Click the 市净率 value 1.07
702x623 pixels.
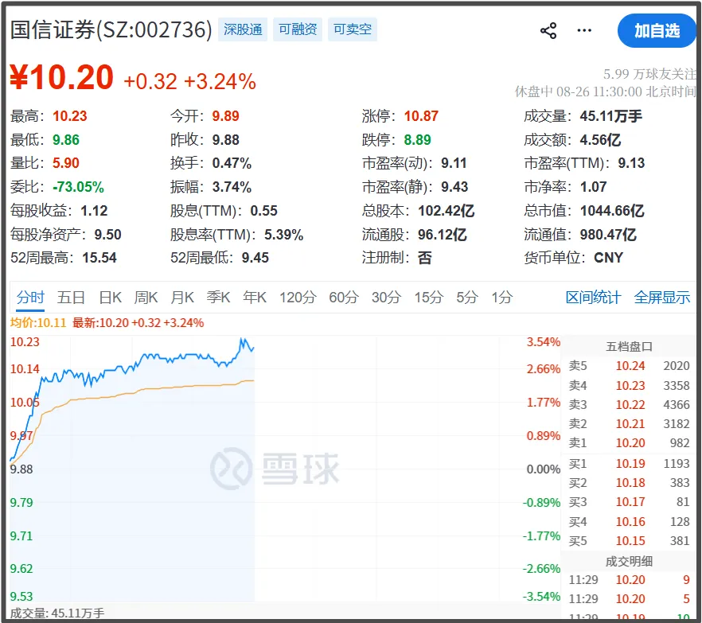(593, 187)
